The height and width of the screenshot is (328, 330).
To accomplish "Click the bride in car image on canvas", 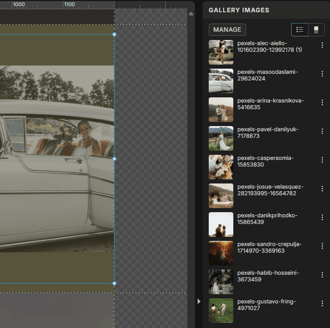I will click(57, 159).
